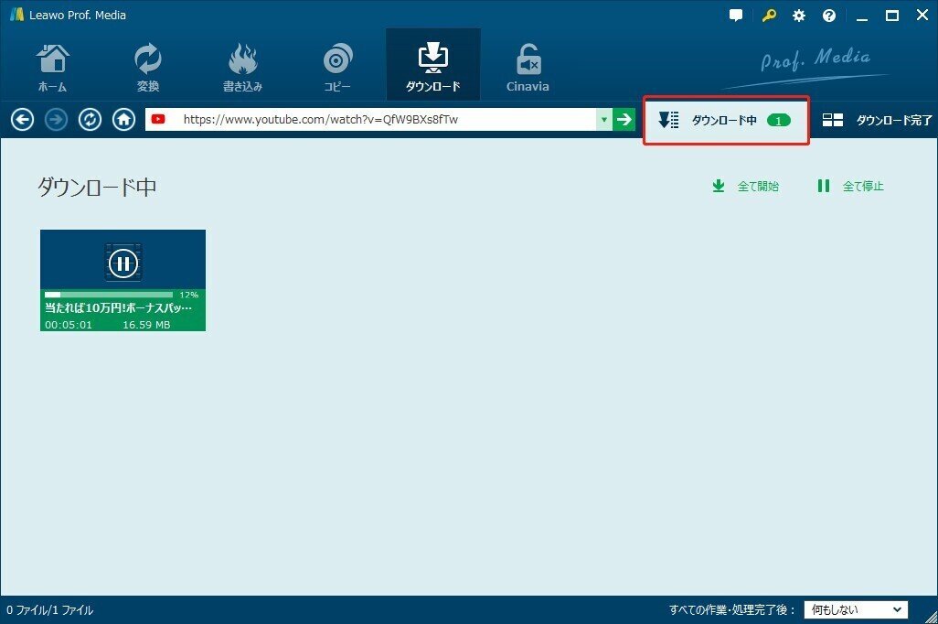Click the Leawo app logo icon
Screen dimensions: 938x624
16,15
